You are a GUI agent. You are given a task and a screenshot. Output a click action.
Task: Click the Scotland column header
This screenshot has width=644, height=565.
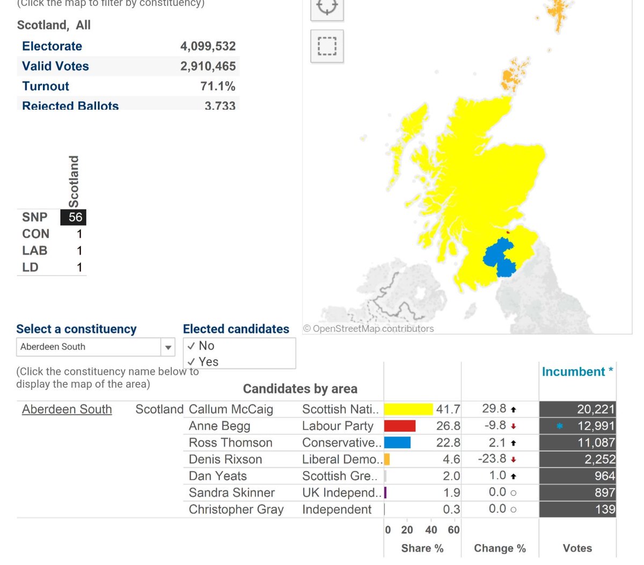pyautogui.click(x=74, y=182)
